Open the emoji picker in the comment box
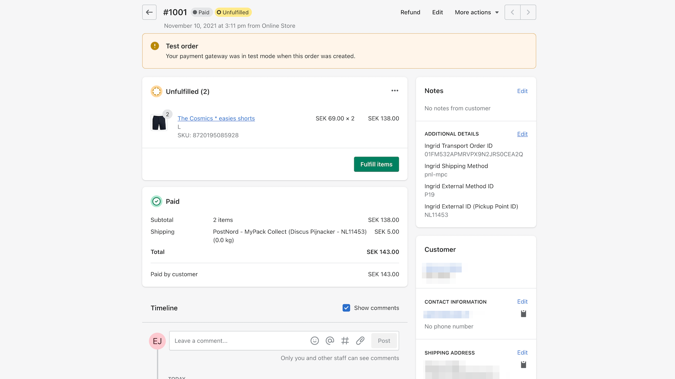The width and height of the screenshot is (675, 379). click(315, 341)
